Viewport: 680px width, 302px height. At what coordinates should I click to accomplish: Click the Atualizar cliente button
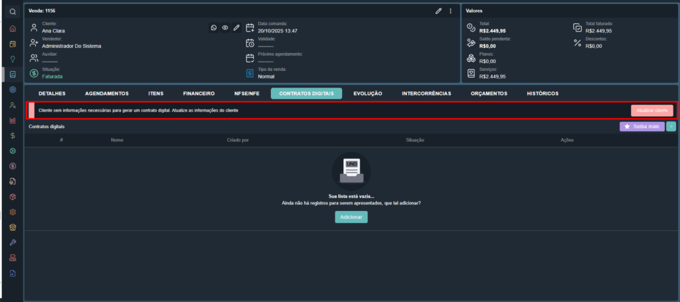point(651,110)
